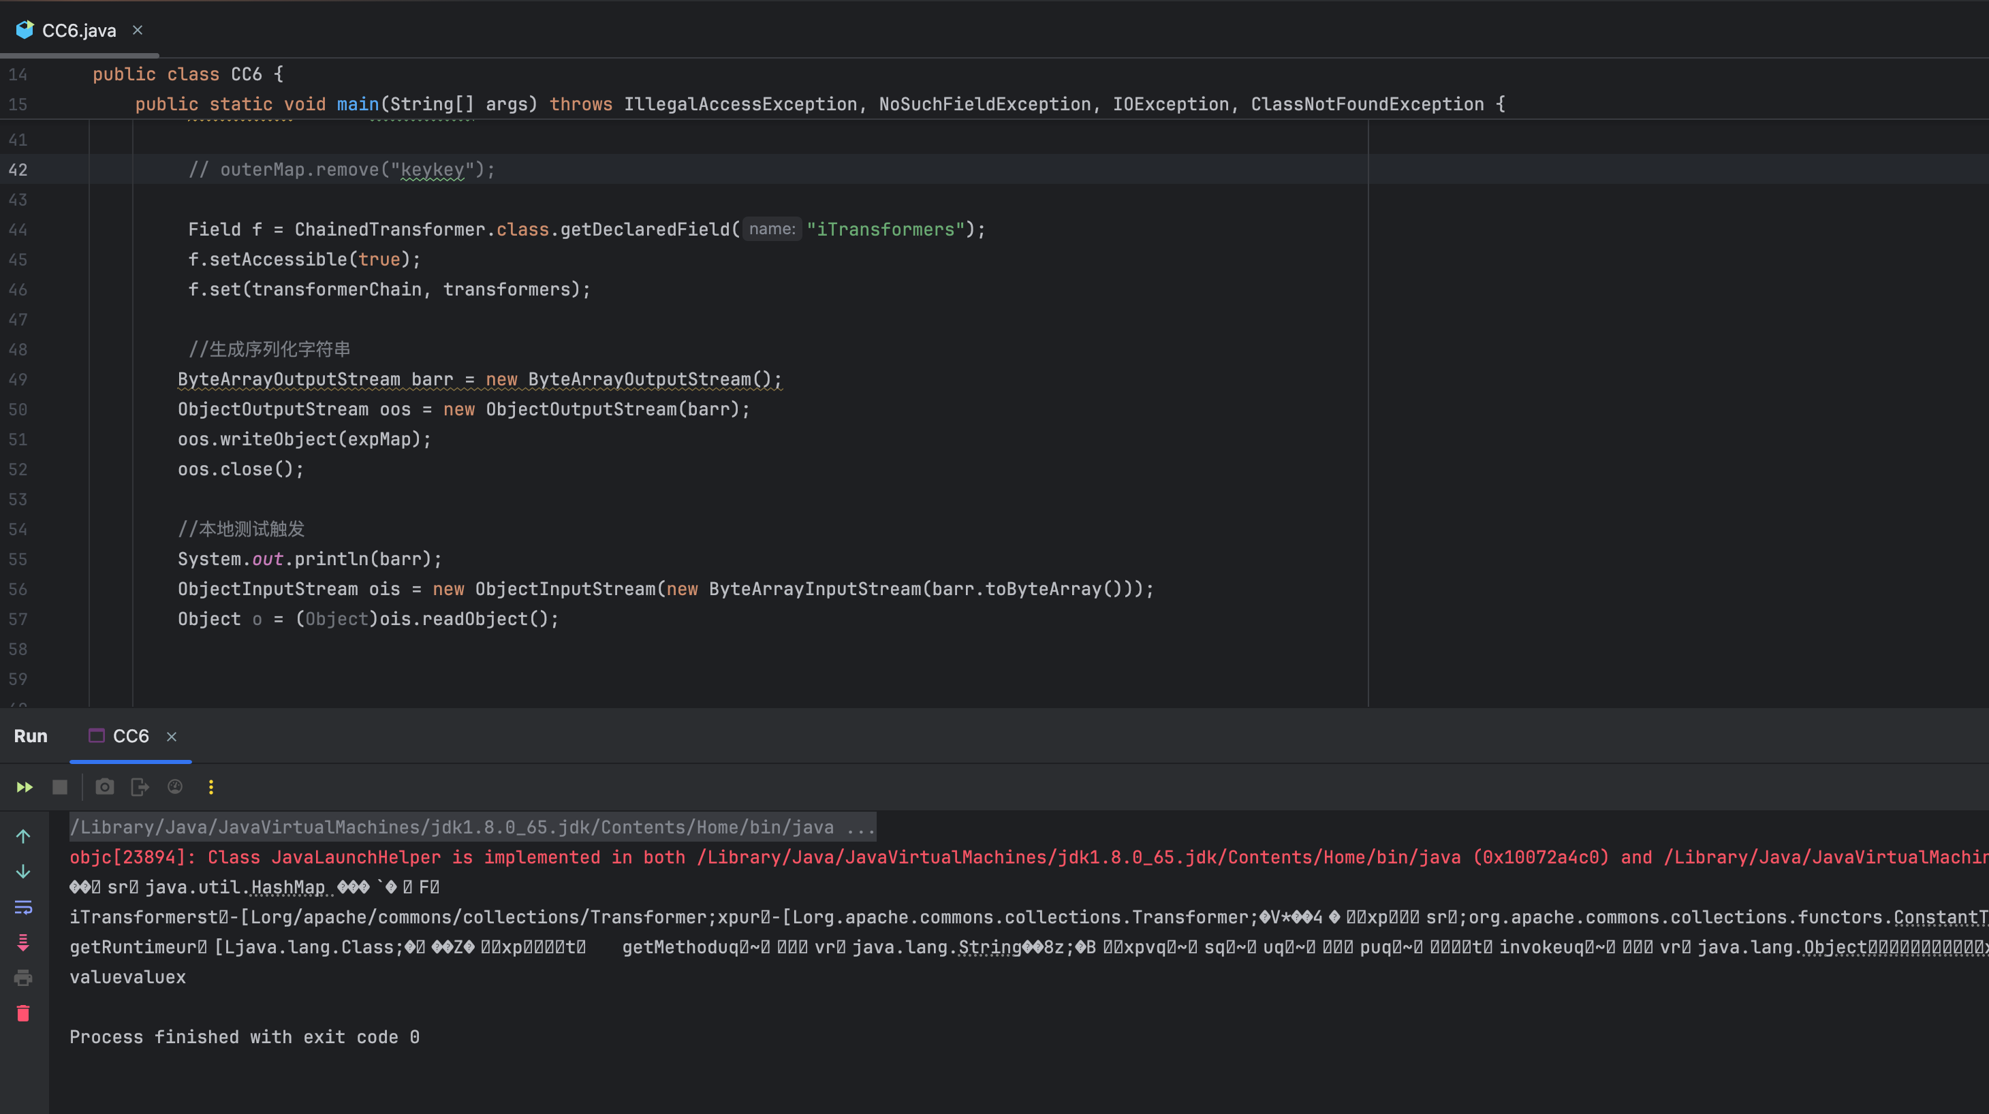Click the getRuntime serialized output line
The image size is (1989, 1114).
pyautogui.click(x=1029, y=947)
